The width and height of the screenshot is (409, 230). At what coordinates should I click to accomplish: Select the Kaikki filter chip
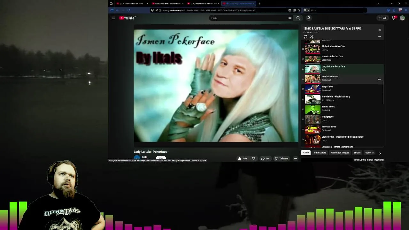(306, 153)
